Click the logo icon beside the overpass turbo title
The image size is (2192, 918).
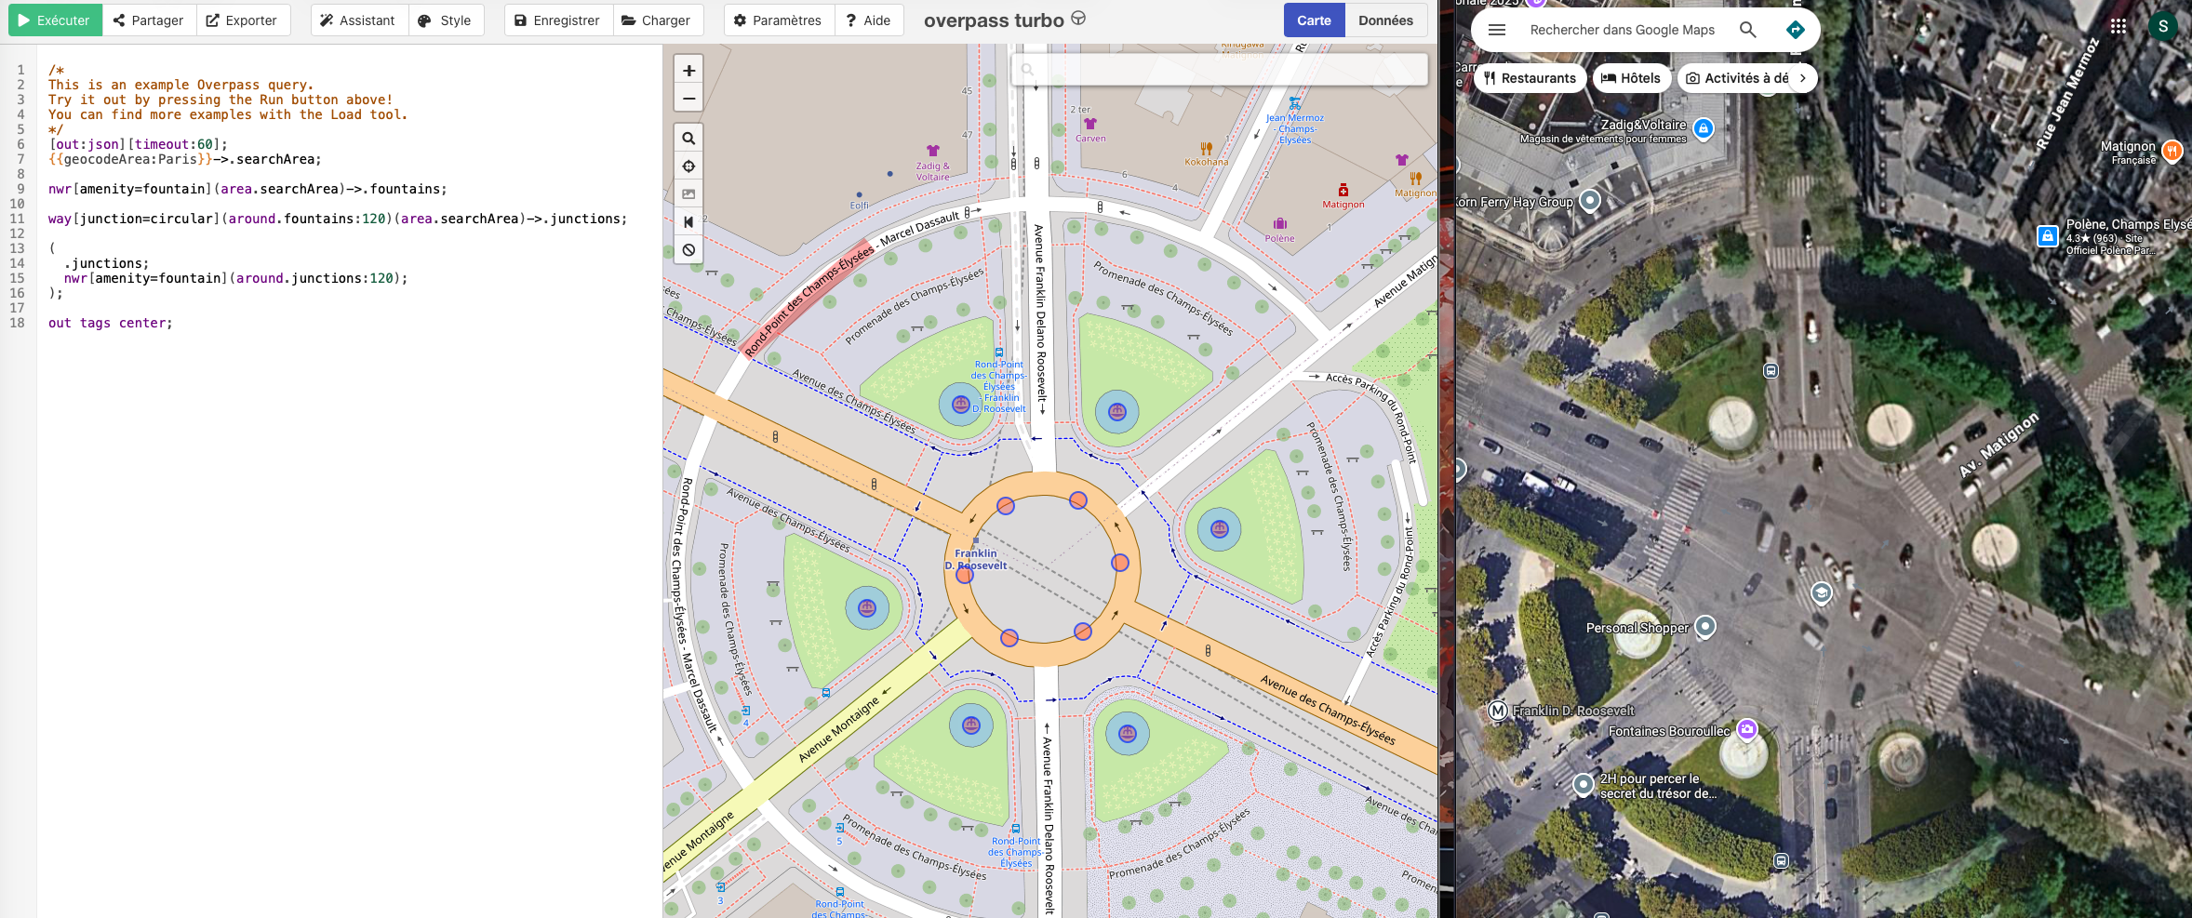[1078, 18]
